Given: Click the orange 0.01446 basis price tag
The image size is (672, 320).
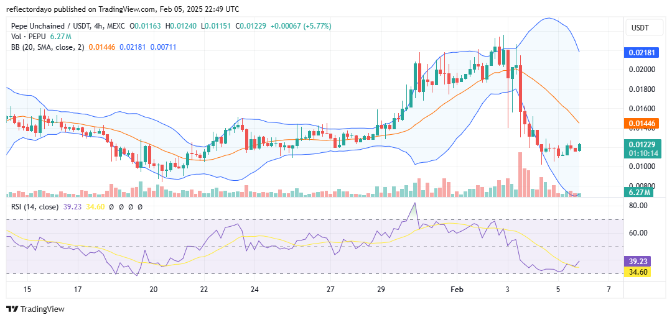Looking at the screenshot, I should pos(640,124).
